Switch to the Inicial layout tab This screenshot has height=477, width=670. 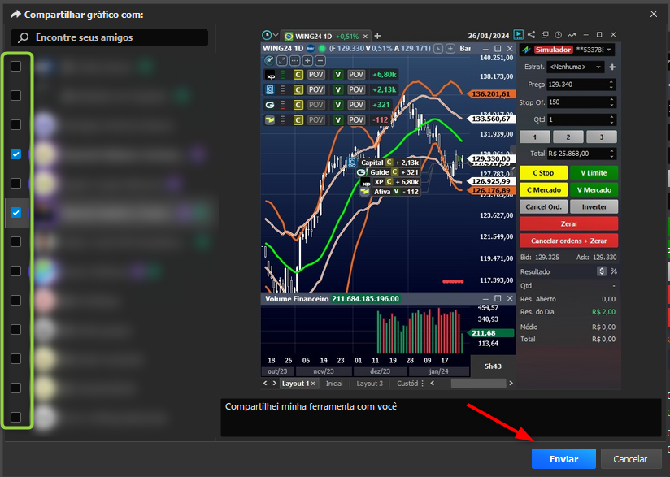334,384
